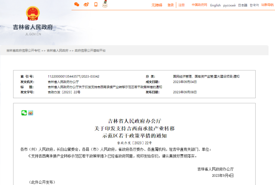This screenshot has width=275, height=185.
Task: Open 中国政府网 link
Action: 199,5
